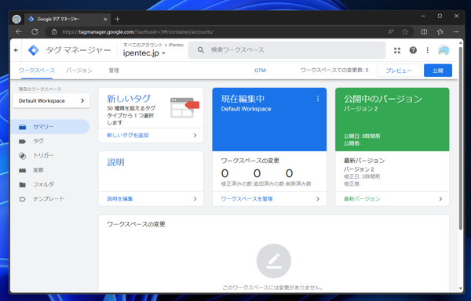The width and height of the screenshot is (471, 301).
Task: Open the ipentec.jp container dropdown
Action: point(144,53)
